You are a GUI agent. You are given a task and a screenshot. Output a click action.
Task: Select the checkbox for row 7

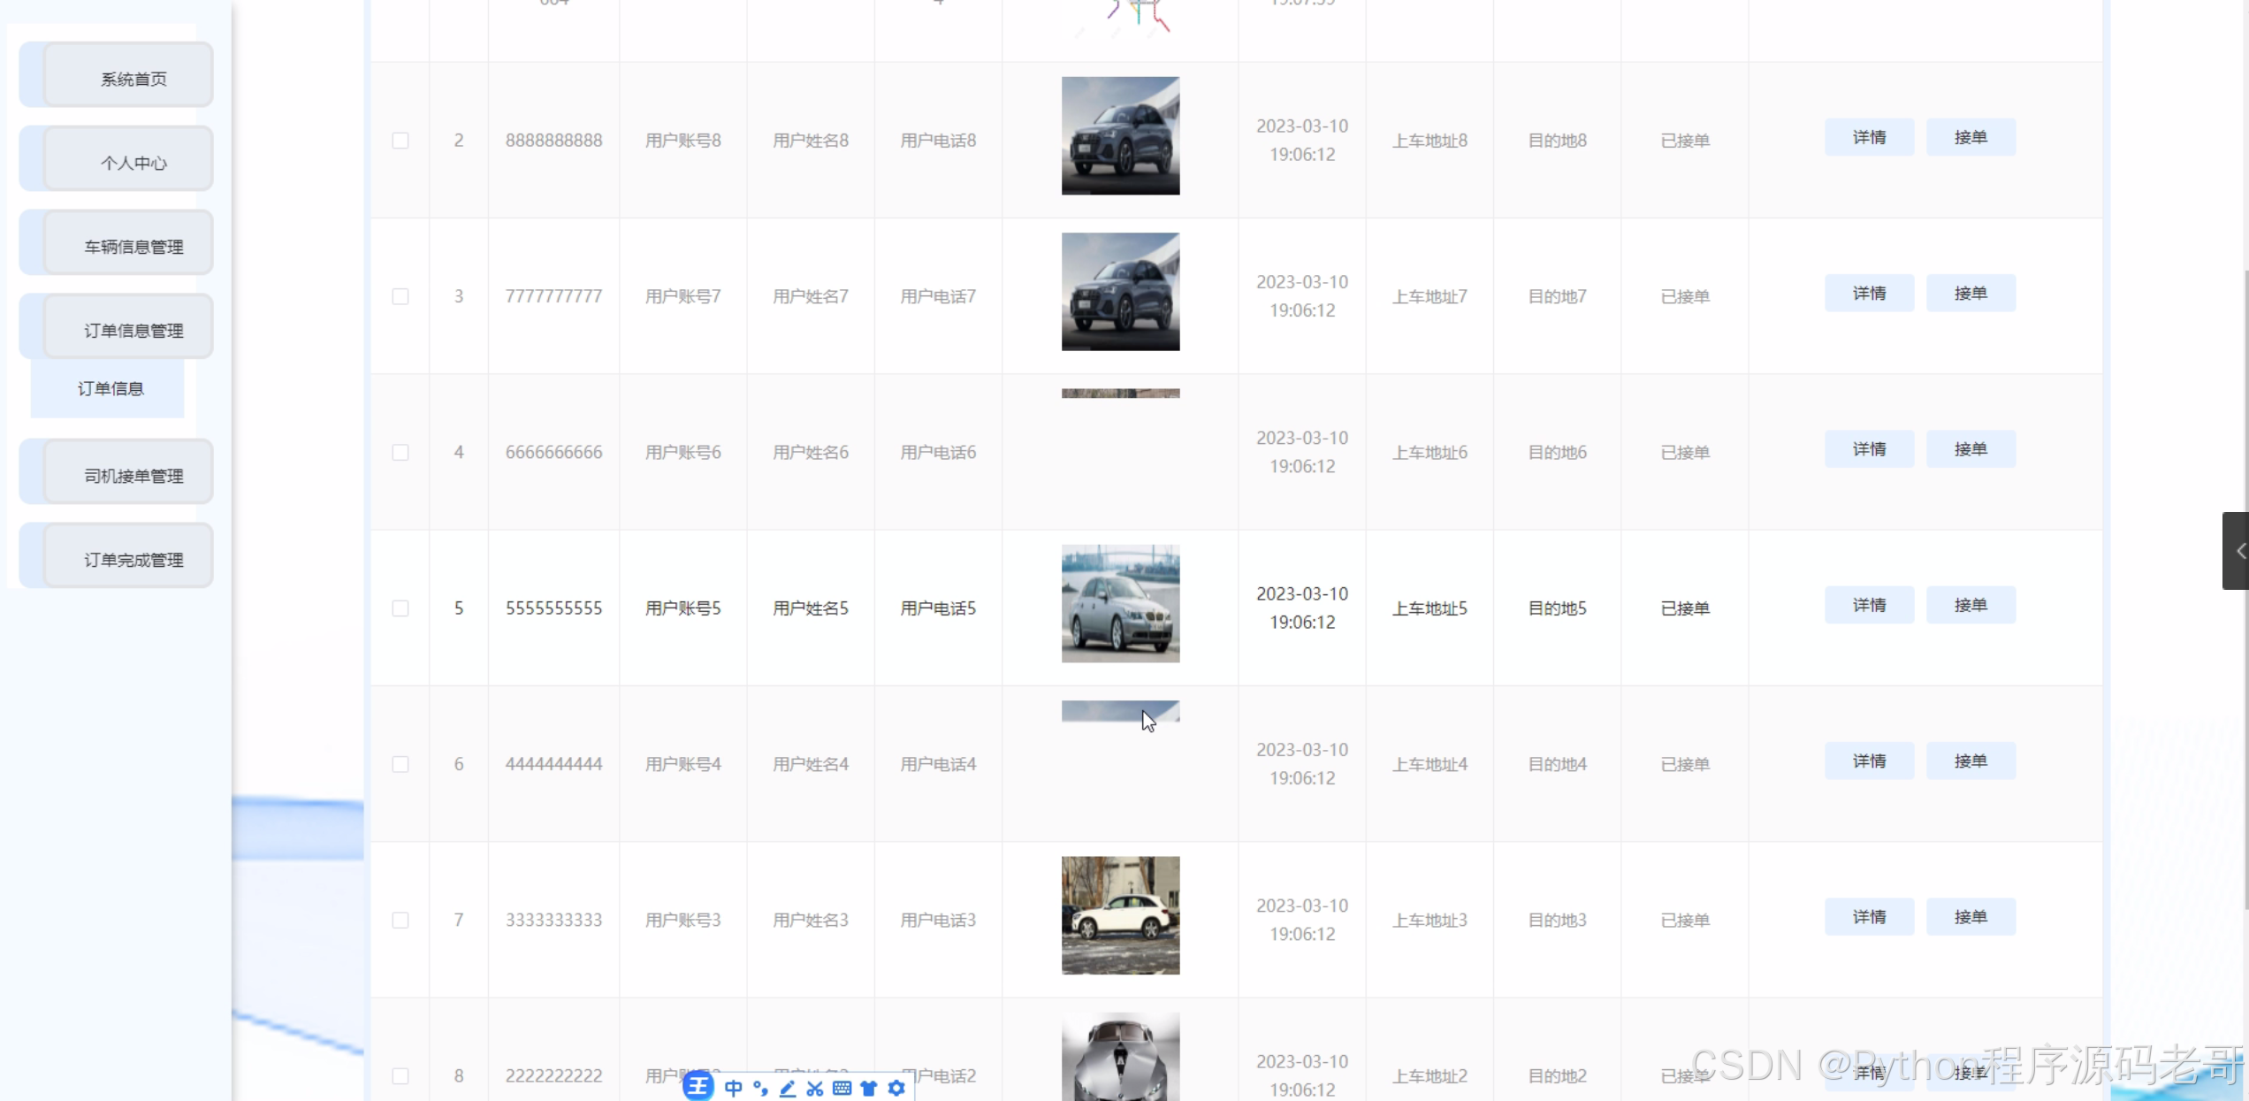(x=400, y=921)
